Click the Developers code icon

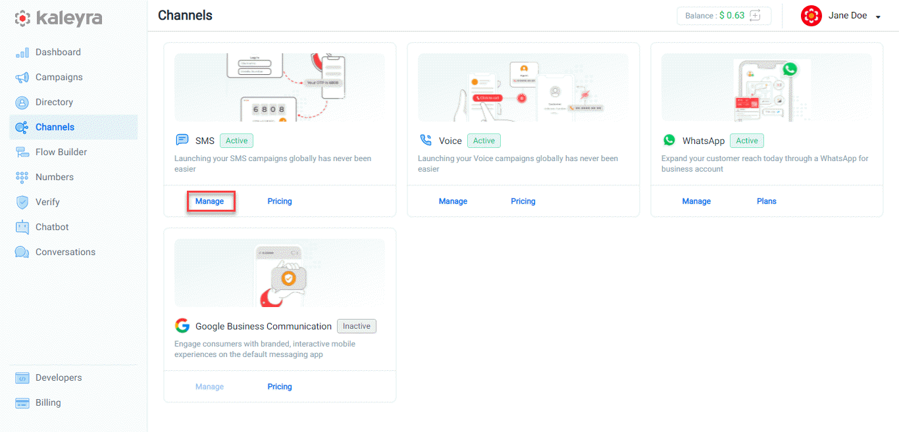click(22, 378)
